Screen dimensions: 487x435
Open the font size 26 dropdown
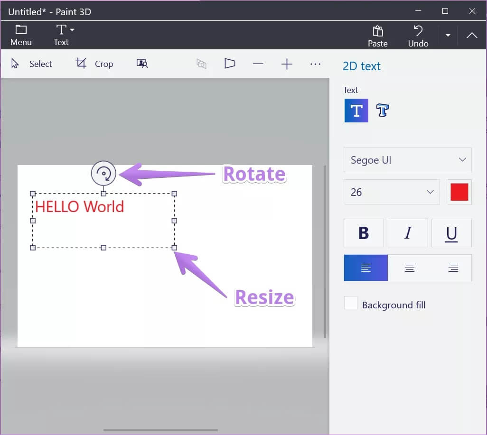point(392,192)
